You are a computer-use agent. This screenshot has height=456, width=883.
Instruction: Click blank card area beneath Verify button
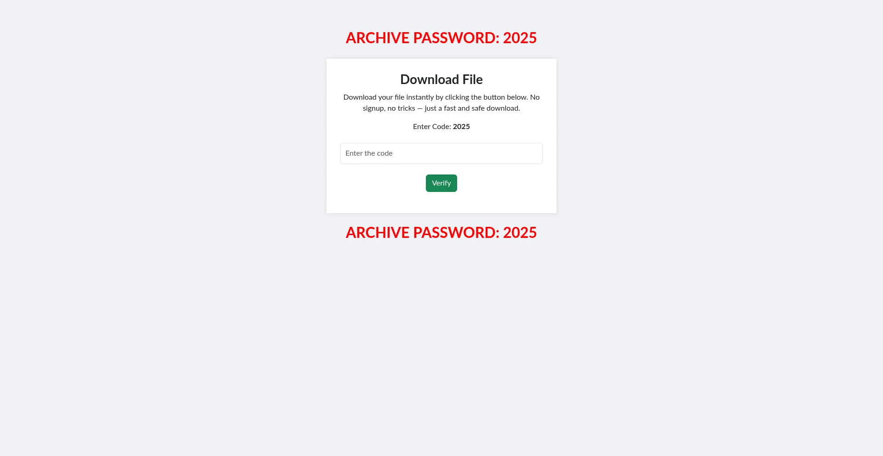point(441,203)
